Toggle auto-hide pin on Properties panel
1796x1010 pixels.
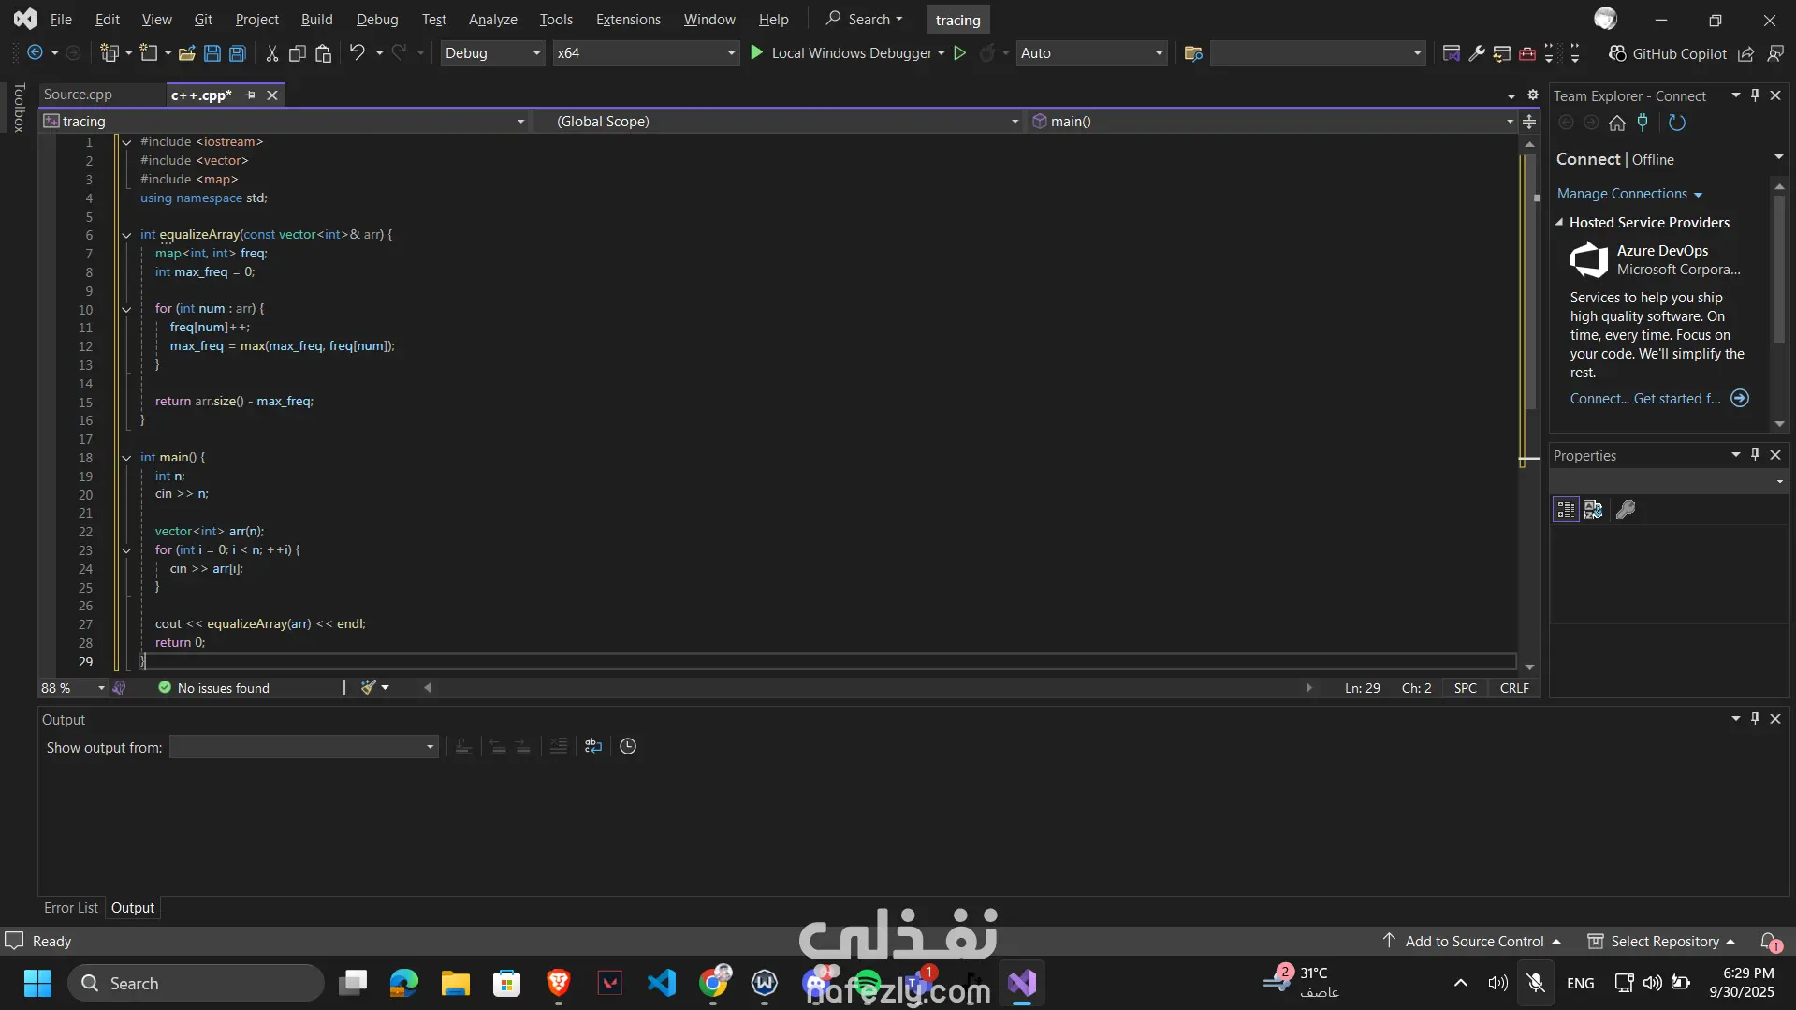point(1755,455)
